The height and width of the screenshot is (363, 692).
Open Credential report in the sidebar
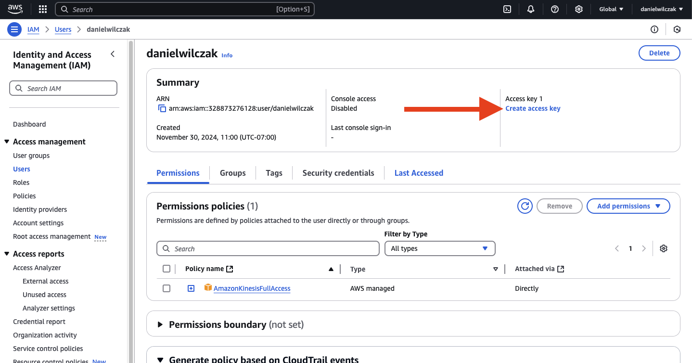39,322
